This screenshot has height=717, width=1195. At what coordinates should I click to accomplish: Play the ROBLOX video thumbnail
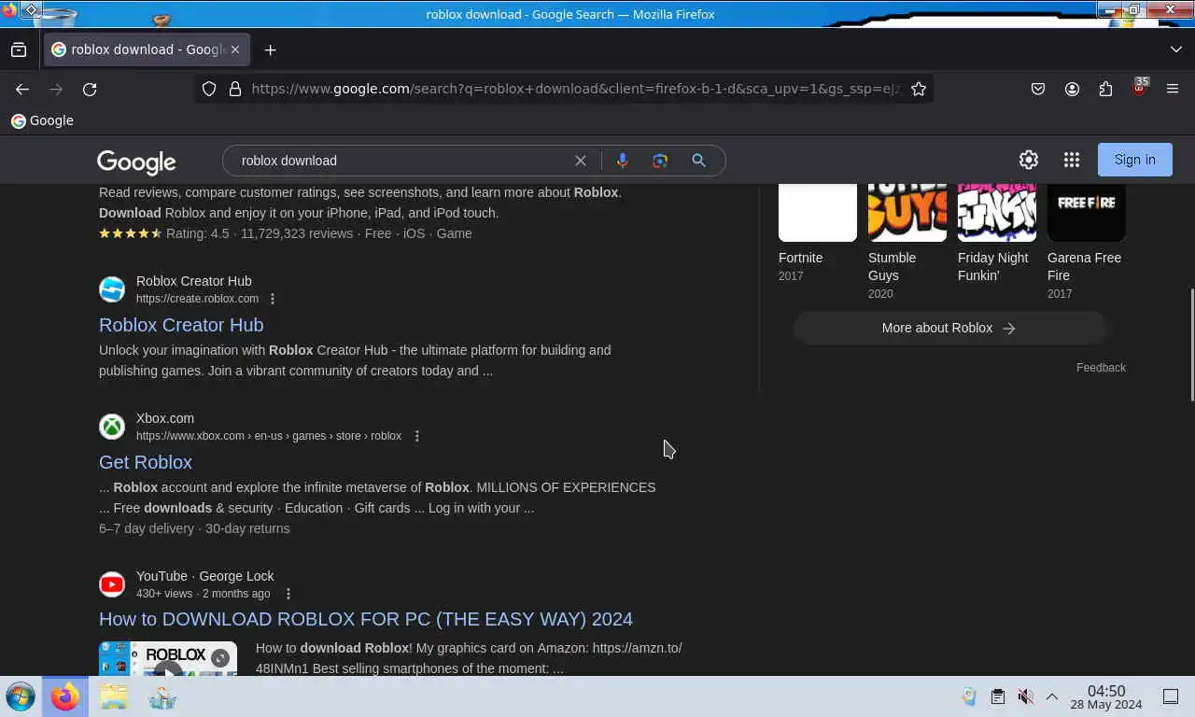168,659
